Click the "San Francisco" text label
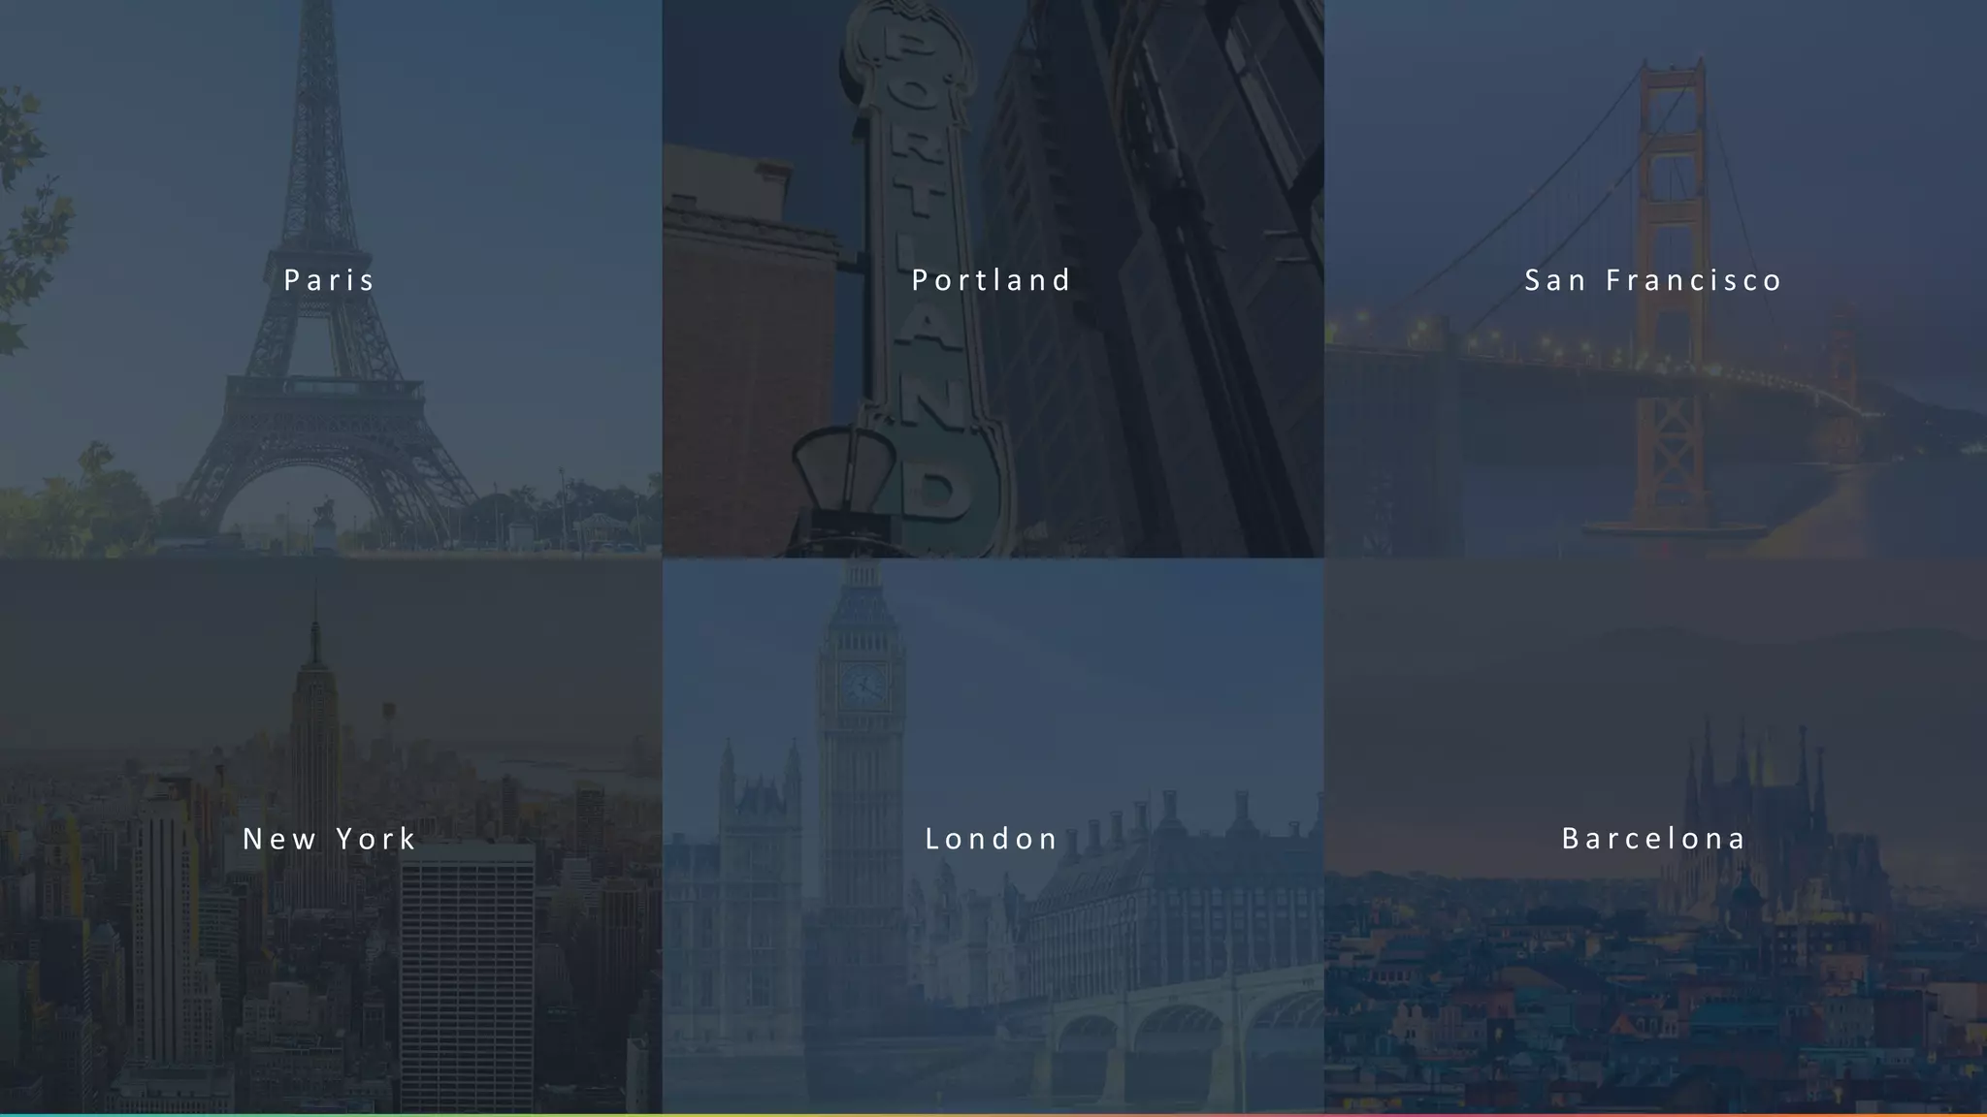1987x1117 pixels. pyautogui.click(x=1653, y=280)
